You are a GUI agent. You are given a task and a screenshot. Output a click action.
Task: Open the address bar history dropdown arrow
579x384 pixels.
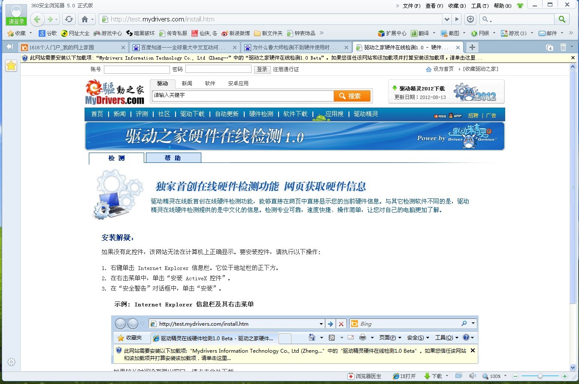(x=447, y=19)
